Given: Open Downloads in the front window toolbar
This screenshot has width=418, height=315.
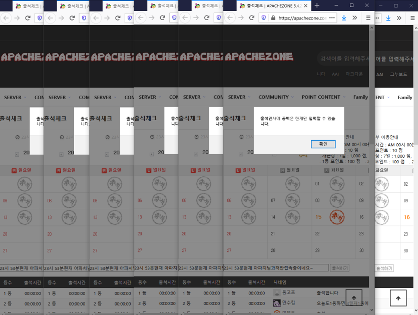Looking at the screenshot, I should point(344,18).
